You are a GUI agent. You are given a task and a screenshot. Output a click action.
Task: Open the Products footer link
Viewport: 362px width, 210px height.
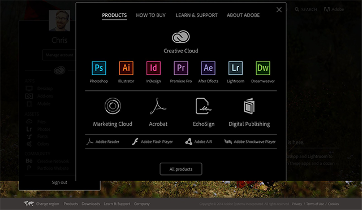click(x=71, y=204)
